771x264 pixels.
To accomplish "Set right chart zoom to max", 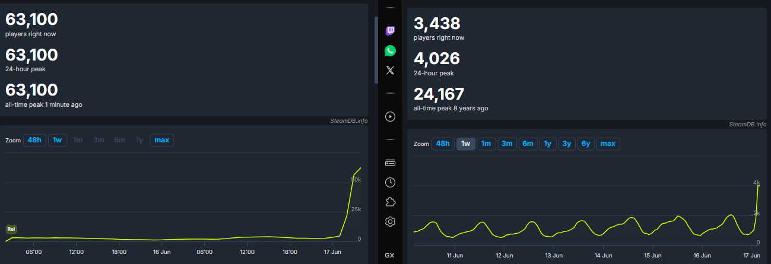I will (608, 144).
